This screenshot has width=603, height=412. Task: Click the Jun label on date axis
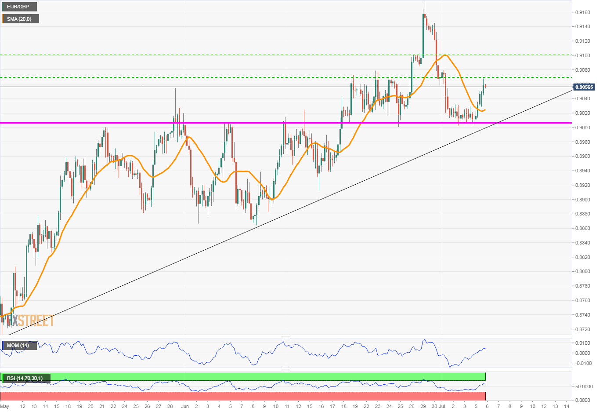(185, 406)
